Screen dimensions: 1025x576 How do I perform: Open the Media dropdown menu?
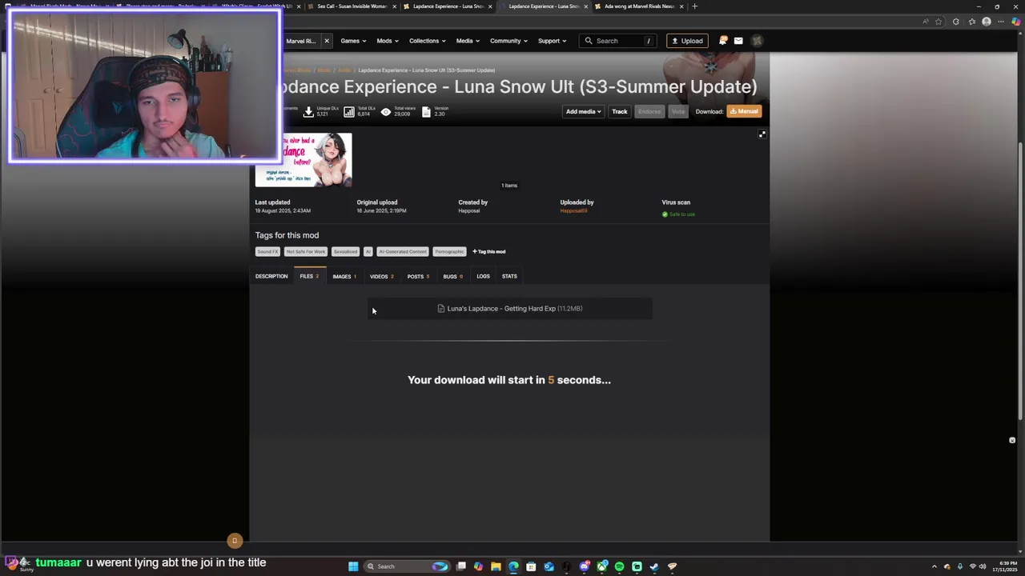[x=468, y=41]
